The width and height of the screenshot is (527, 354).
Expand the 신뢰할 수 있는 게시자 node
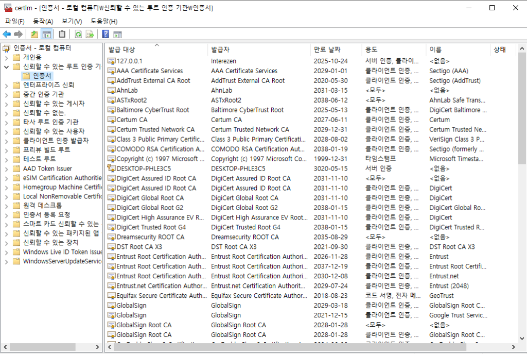tap(6, 104)
